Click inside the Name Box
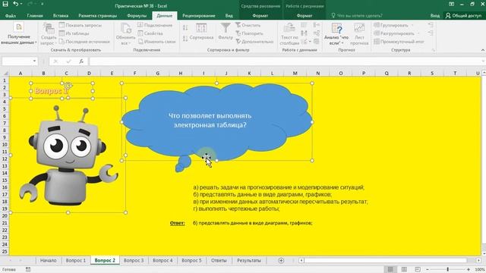The height and width of the screenshot is (273, 486). [x=17, y=61]
